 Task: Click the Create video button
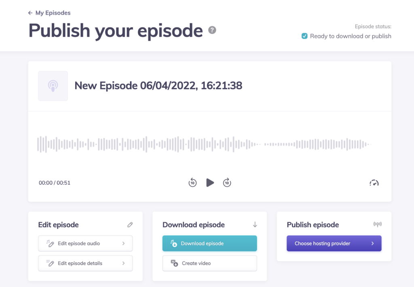pyautogui.click(x=209, y=263)
